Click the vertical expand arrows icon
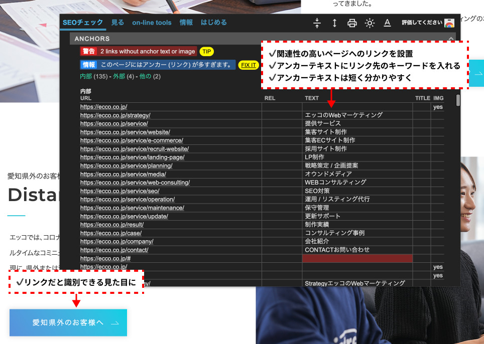The height and width of the screenshot is (344, 484). pyautogui.click(x=334, y=23)
